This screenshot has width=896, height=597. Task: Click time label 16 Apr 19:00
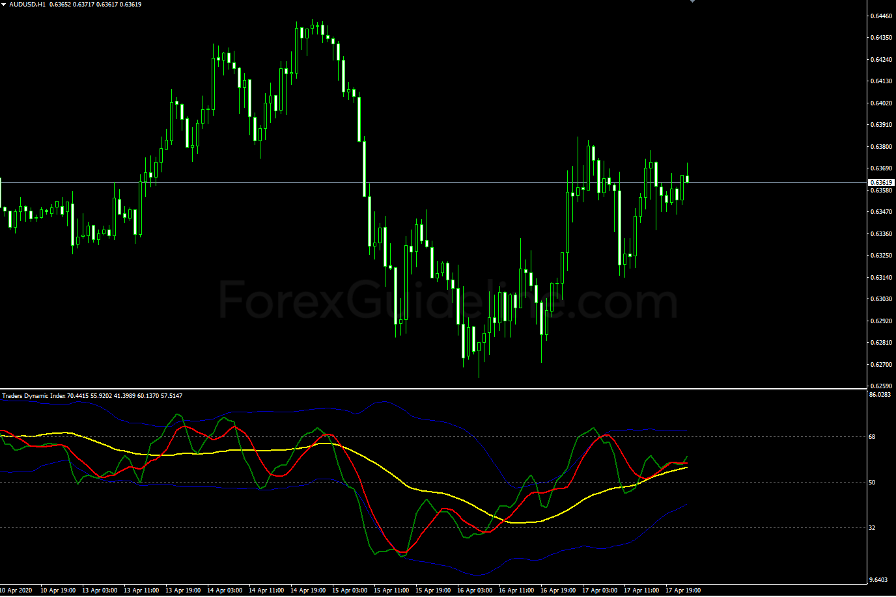(558, 590)
